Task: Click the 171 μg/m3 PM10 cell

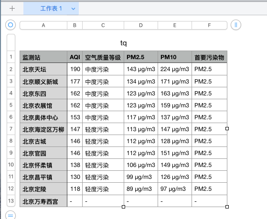Action: click(175, 81)
